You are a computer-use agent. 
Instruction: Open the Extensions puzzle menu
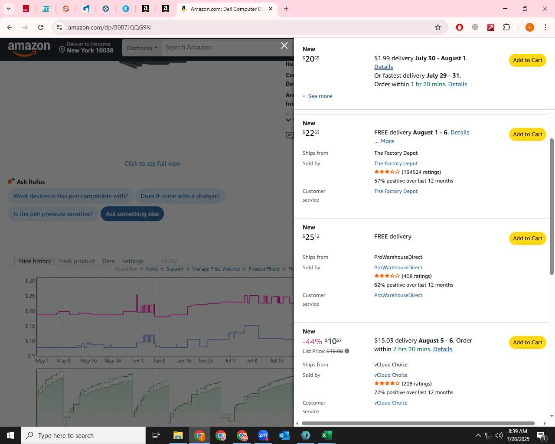click(506, 27)
